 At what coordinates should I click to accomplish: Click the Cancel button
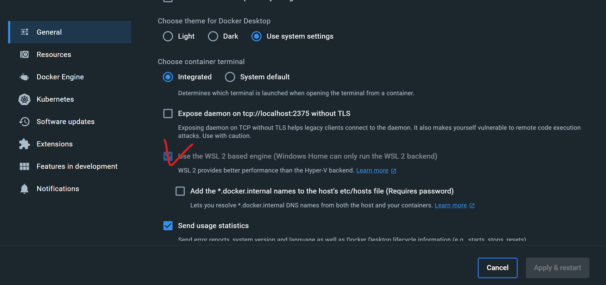pyautogui.click(x=497, y=268)
